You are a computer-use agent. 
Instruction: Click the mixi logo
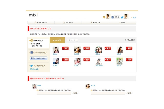[33, 15]
